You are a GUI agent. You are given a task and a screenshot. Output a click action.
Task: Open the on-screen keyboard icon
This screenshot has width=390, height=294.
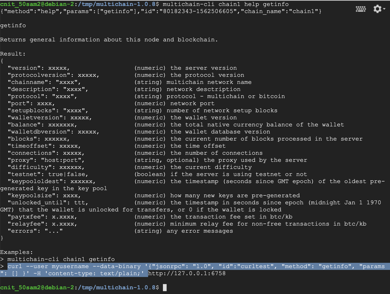pyautogui.click(x=361, y=9)
